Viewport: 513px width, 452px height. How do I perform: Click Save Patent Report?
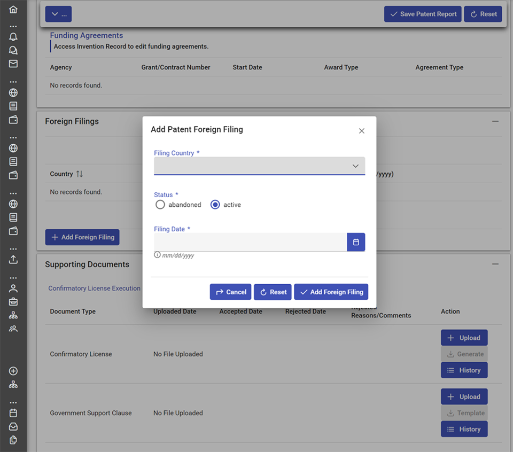pos(422,14)
